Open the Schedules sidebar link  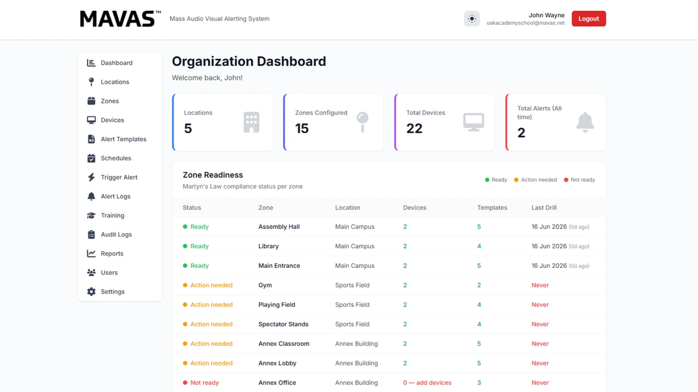click(x=120, y=158)
